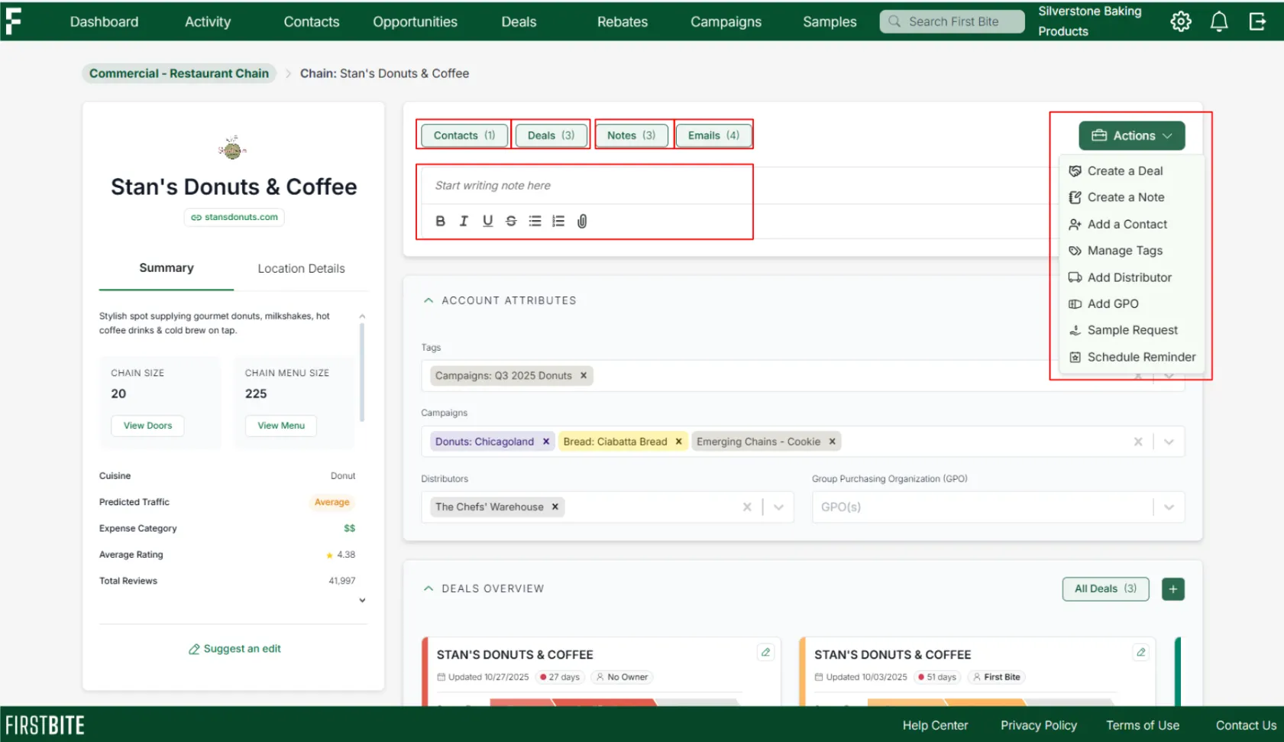Show the Contacts (1) tab

click(464, 135)
